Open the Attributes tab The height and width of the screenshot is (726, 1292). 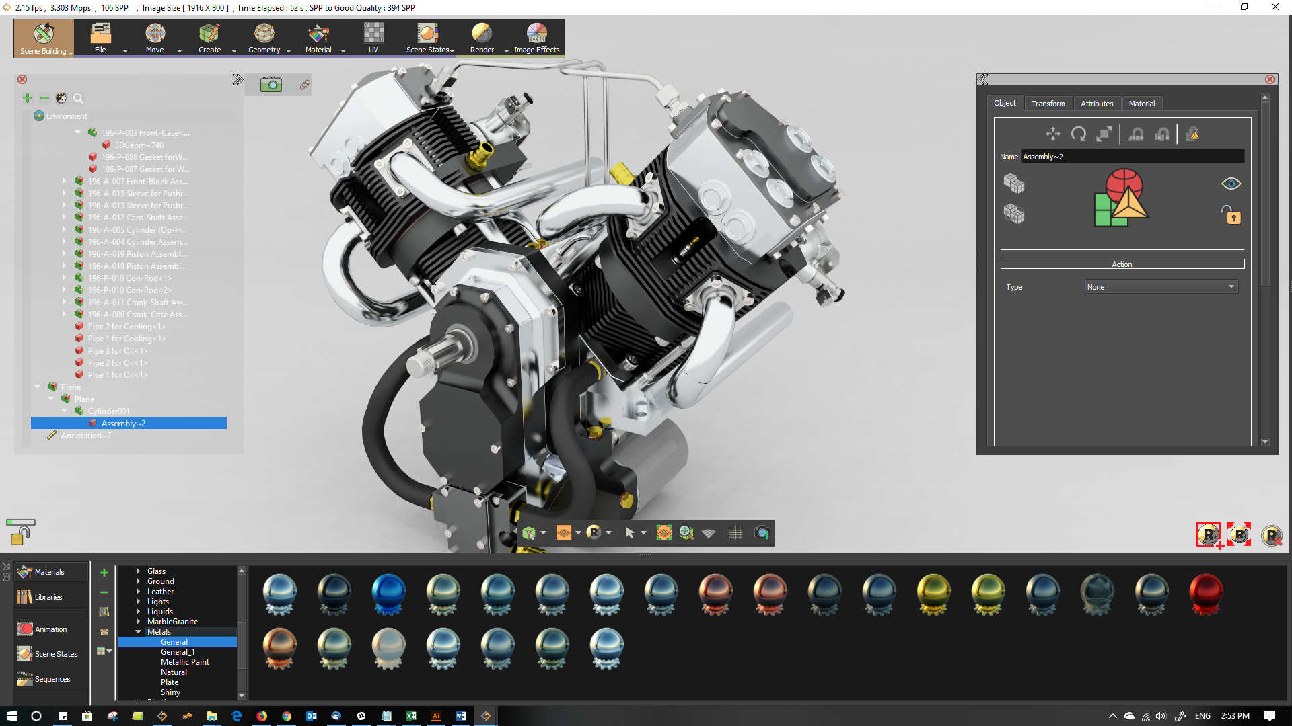(1096, 104)
